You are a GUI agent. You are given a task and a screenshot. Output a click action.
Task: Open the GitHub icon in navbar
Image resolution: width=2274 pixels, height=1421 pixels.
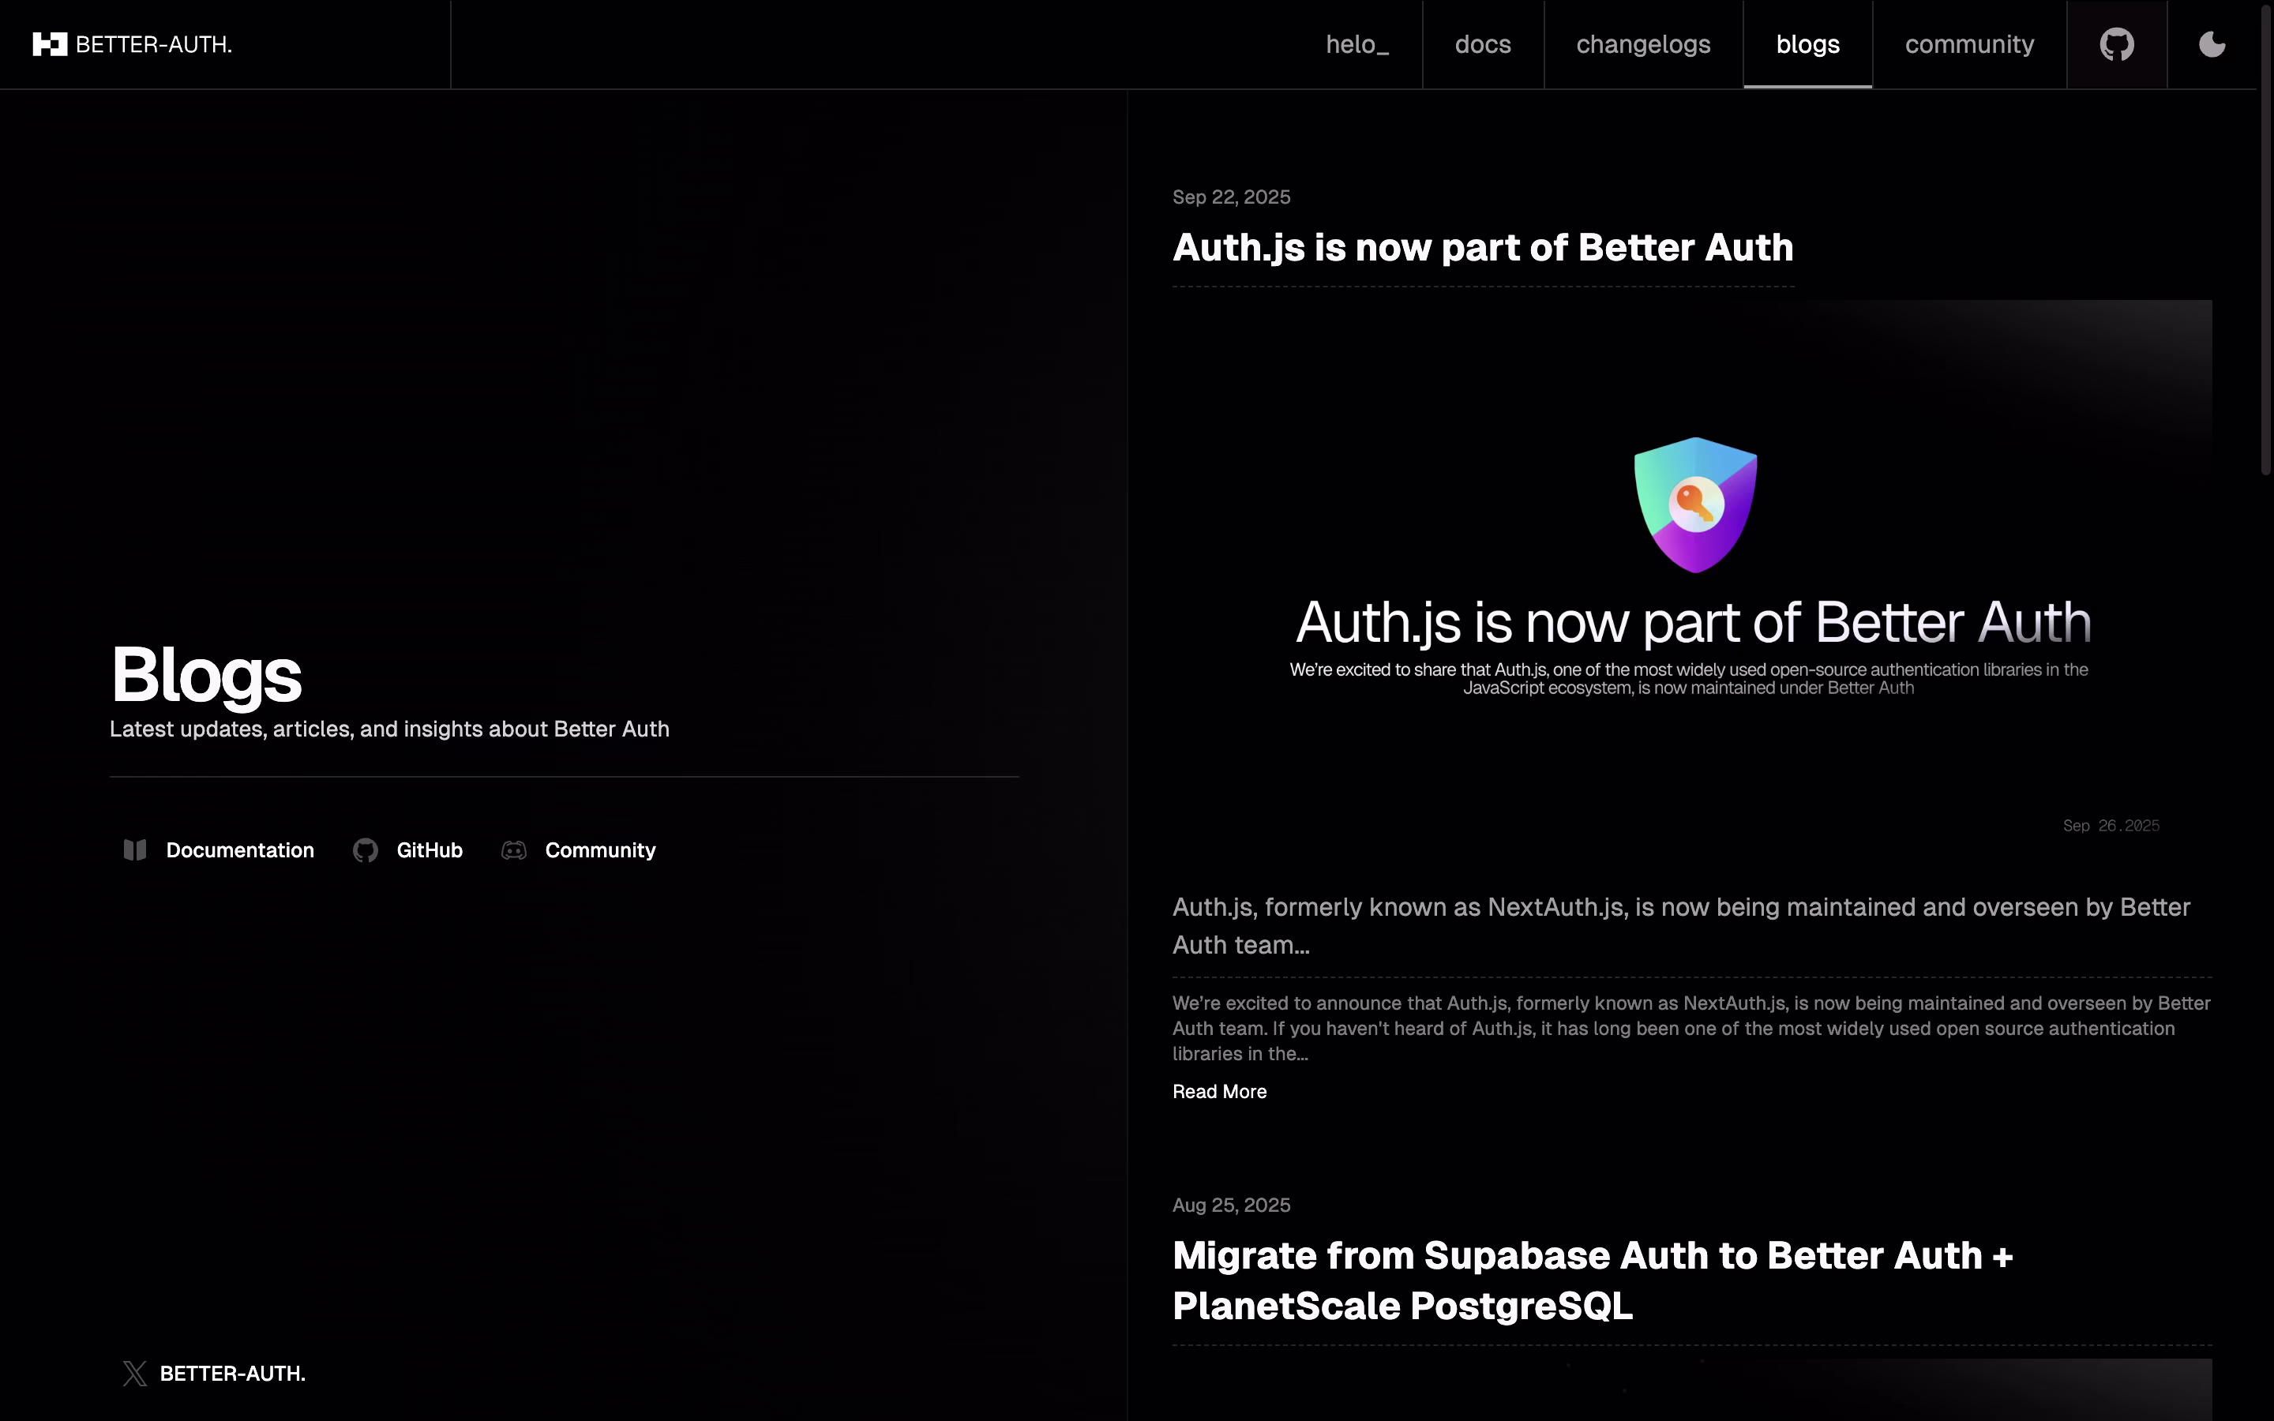[x=2116, y=44]
